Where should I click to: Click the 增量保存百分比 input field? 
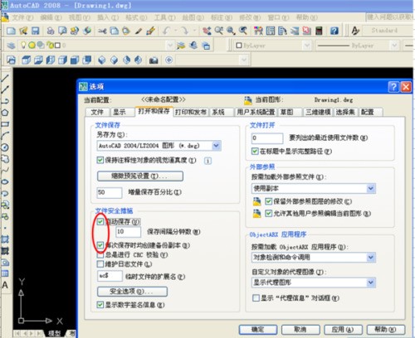[110, 192]
